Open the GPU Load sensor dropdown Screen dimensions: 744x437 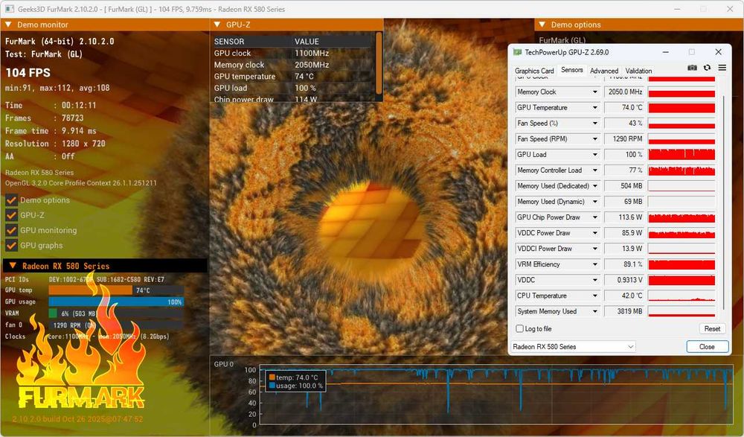coord(594,154)
